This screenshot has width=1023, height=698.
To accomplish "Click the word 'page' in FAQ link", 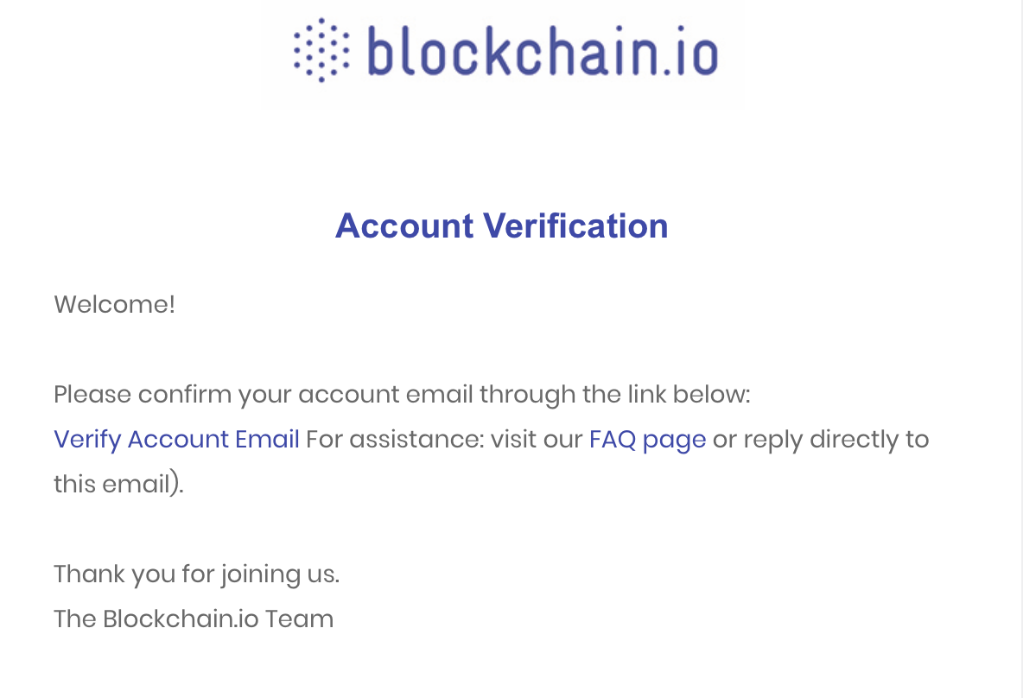I will pos(674,441).
